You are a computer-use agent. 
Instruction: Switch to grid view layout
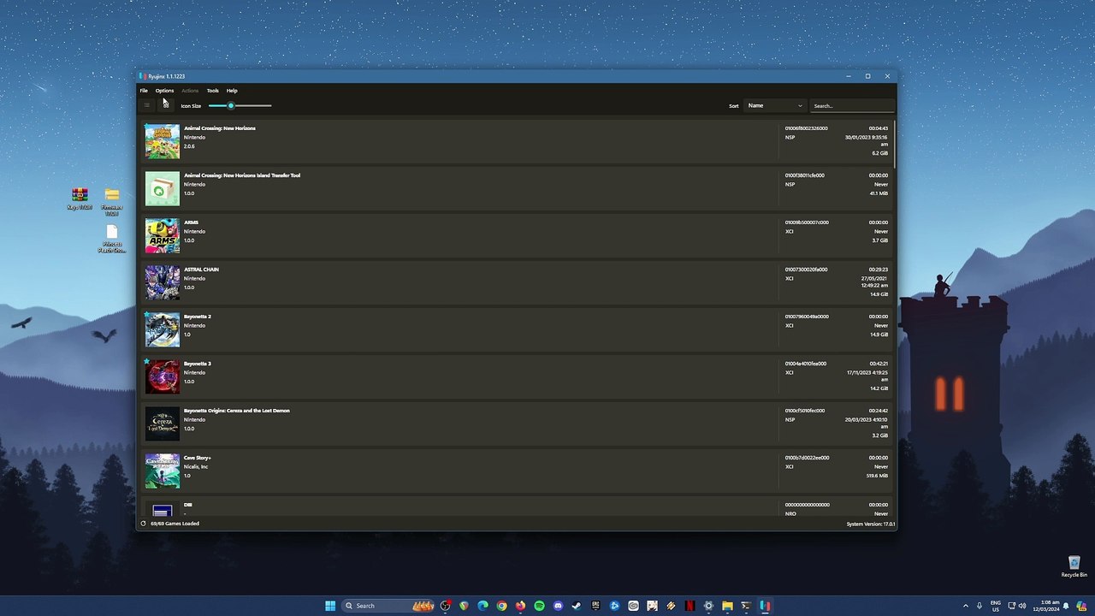pyautogui.click(x=166, y=105)
